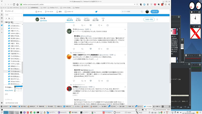Open dropdown arrow on kyoshimine retweet
Viewport: 202px width, 114px height.
125,55
